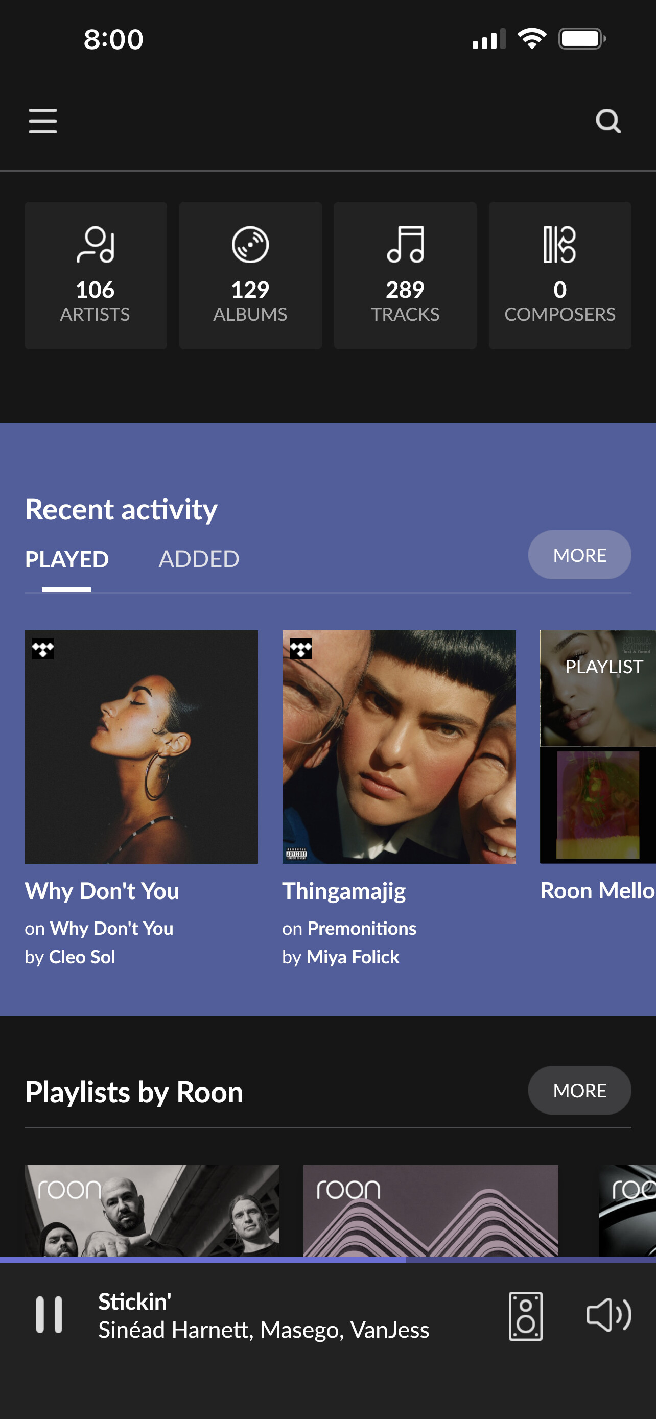
Task: Open the Premonitions album link
Action: (361, 928)
